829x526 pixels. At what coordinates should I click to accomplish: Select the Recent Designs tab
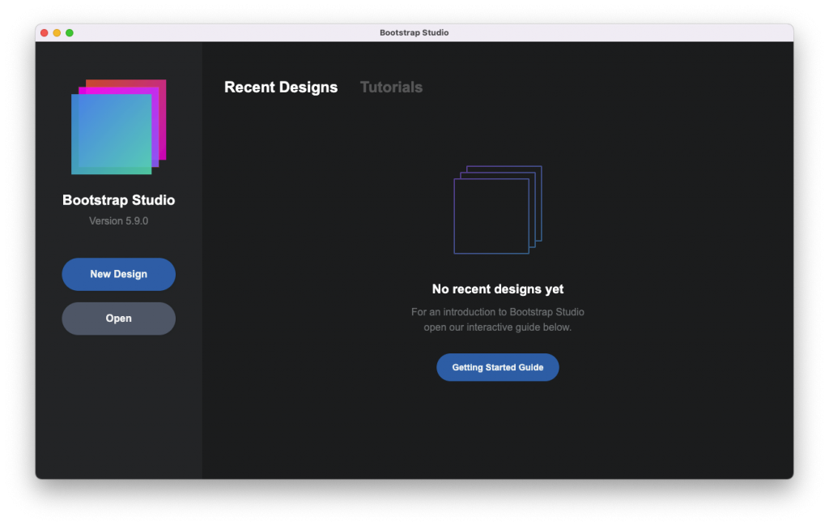pos(281,88)
